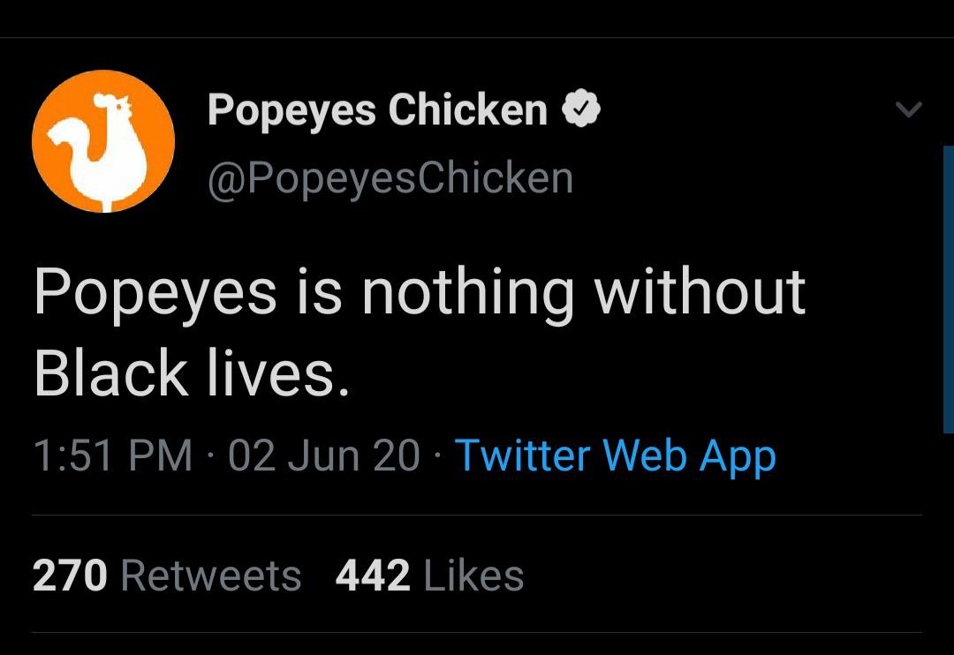Screen dimensions: 954x655
Task: Click the 02 Jun 20 date
Action: (x=323, y=455)
